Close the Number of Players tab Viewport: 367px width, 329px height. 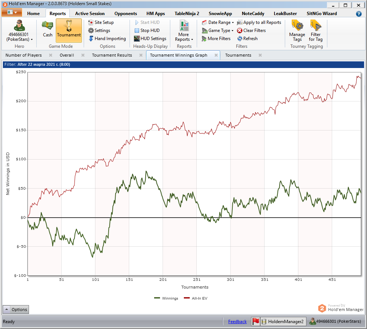[x=51, y=56]
